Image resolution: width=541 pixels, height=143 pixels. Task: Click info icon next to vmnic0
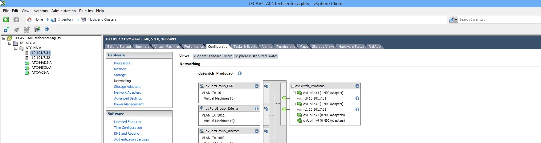[357, 98]
